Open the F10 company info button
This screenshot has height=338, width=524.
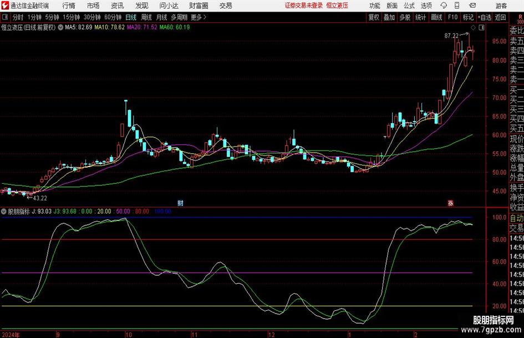452,17
